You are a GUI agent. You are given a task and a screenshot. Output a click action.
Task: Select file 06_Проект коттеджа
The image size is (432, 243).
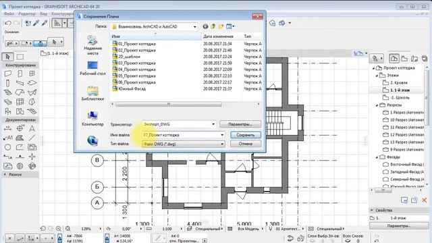tap(134, 82)
